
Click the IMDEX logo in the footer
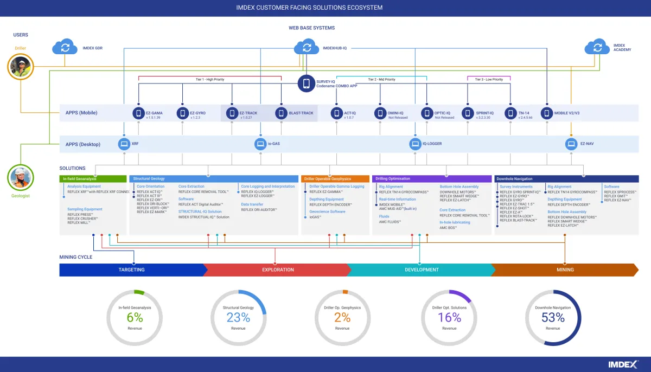coord(623,364)
